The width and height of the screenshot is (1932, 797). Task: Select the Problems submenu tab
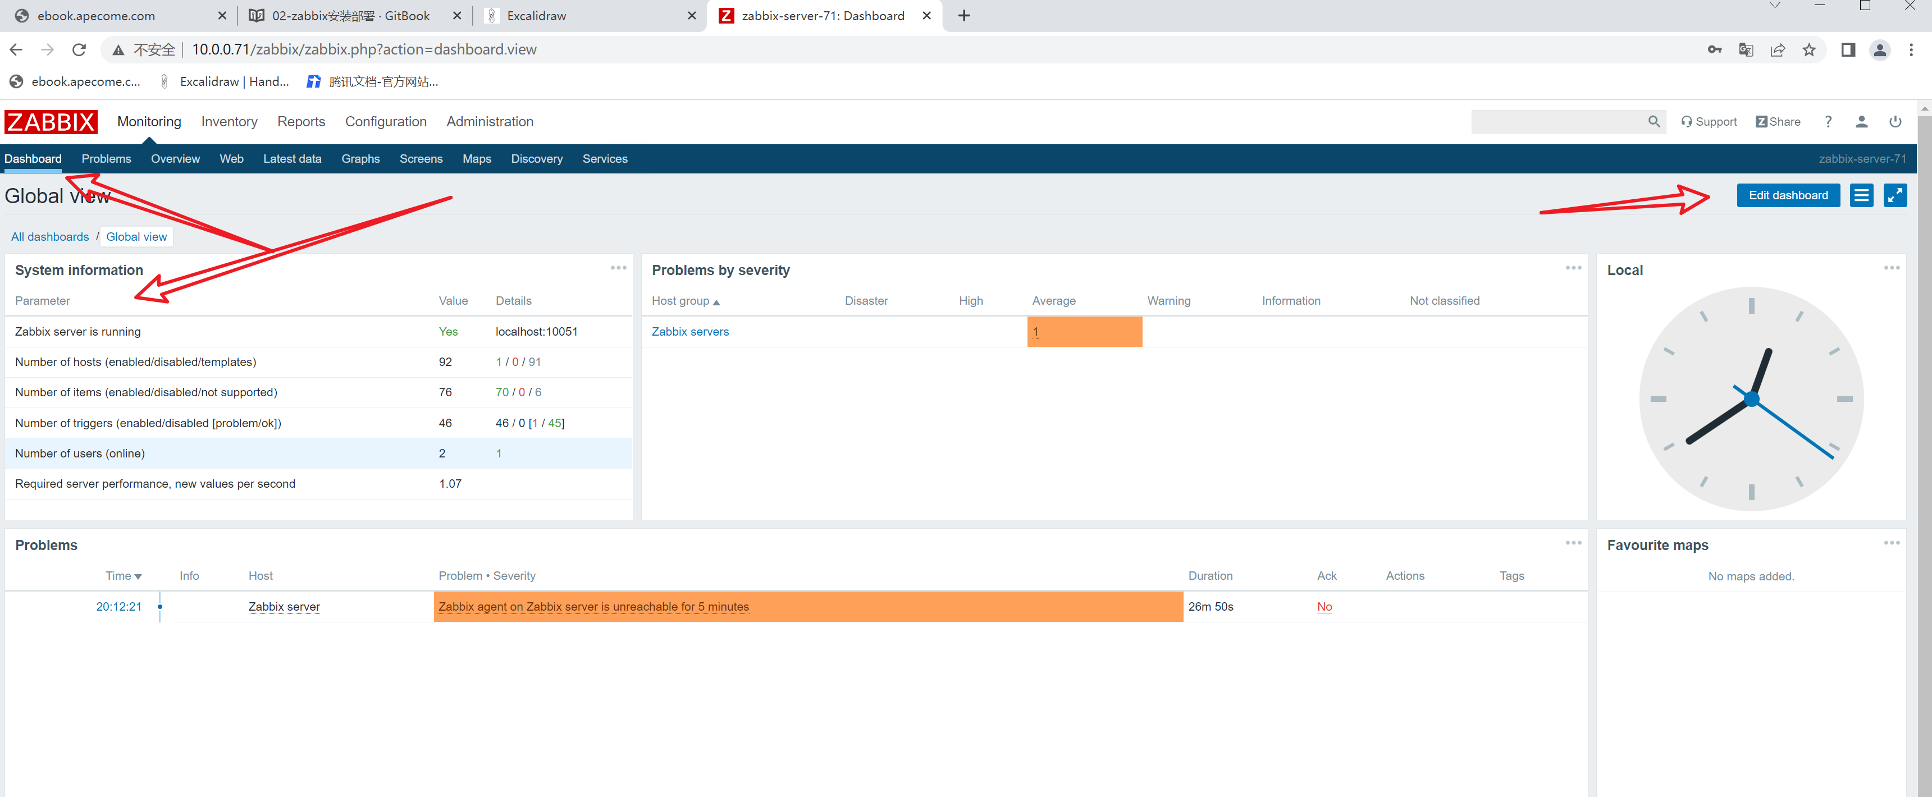(107, 159)
